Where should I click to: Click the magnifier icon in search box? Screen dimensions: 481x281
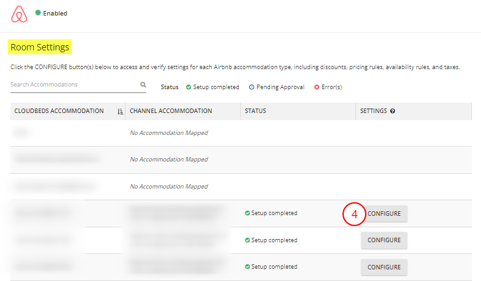(143, 85)
